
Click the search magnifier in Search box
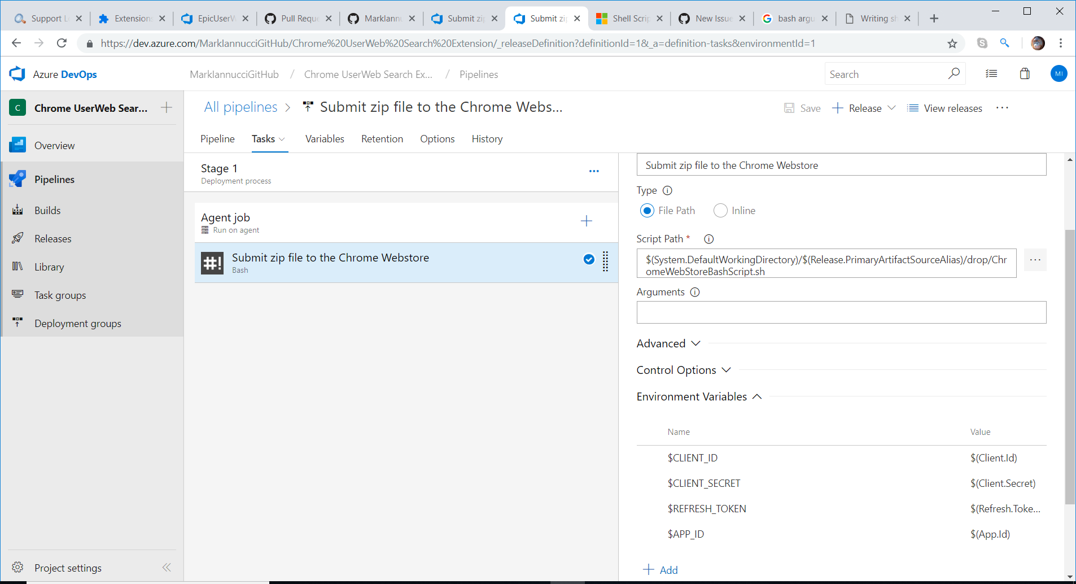coord(953,74)
